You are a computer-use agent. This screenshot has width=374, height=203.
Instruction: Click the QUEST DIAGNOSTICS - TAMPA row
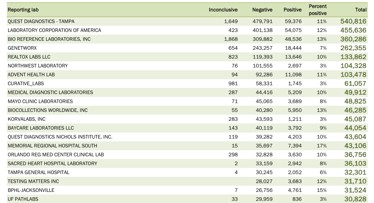point(187,22)
